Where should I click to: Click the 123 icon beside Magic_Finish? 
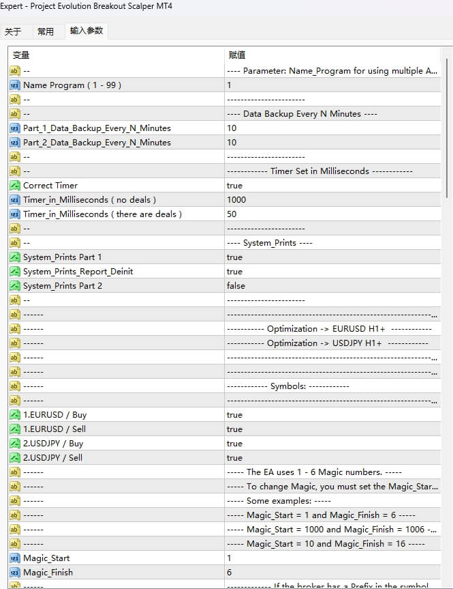pos(13,572)
